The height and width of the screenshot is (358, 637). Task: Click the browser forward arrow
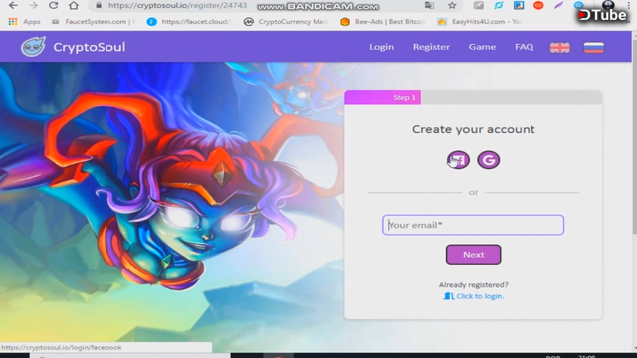(x=33, y=6)
